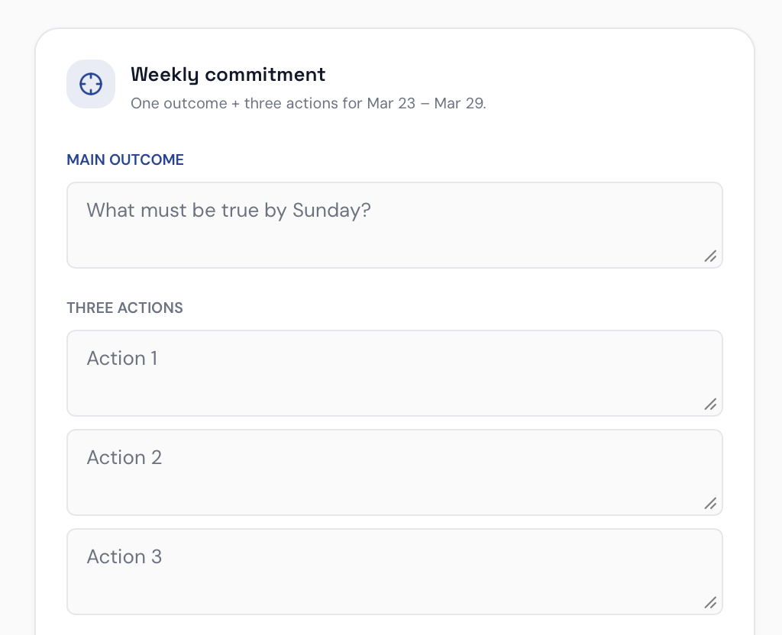Click the 'One outcome + three actions' subtitle

(246, 103)
